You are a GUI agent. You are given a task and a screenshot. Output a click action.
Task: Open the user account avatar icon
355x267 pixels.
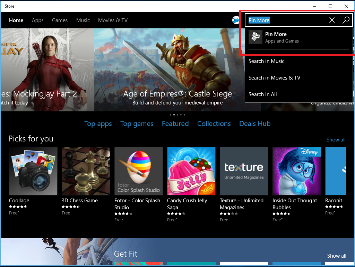point(236,20)
